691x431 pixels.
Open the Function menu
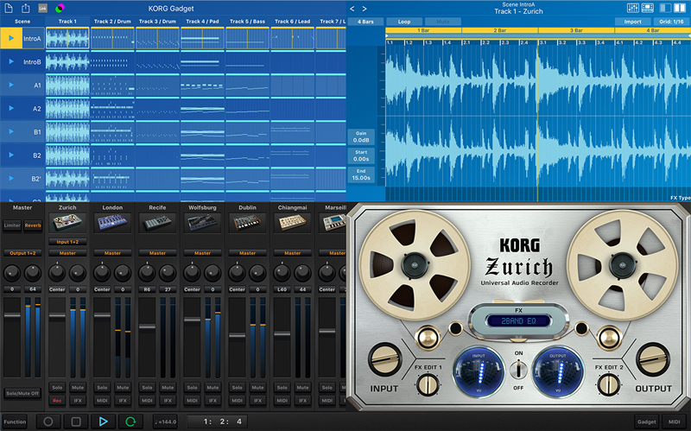tap(15, 421)
